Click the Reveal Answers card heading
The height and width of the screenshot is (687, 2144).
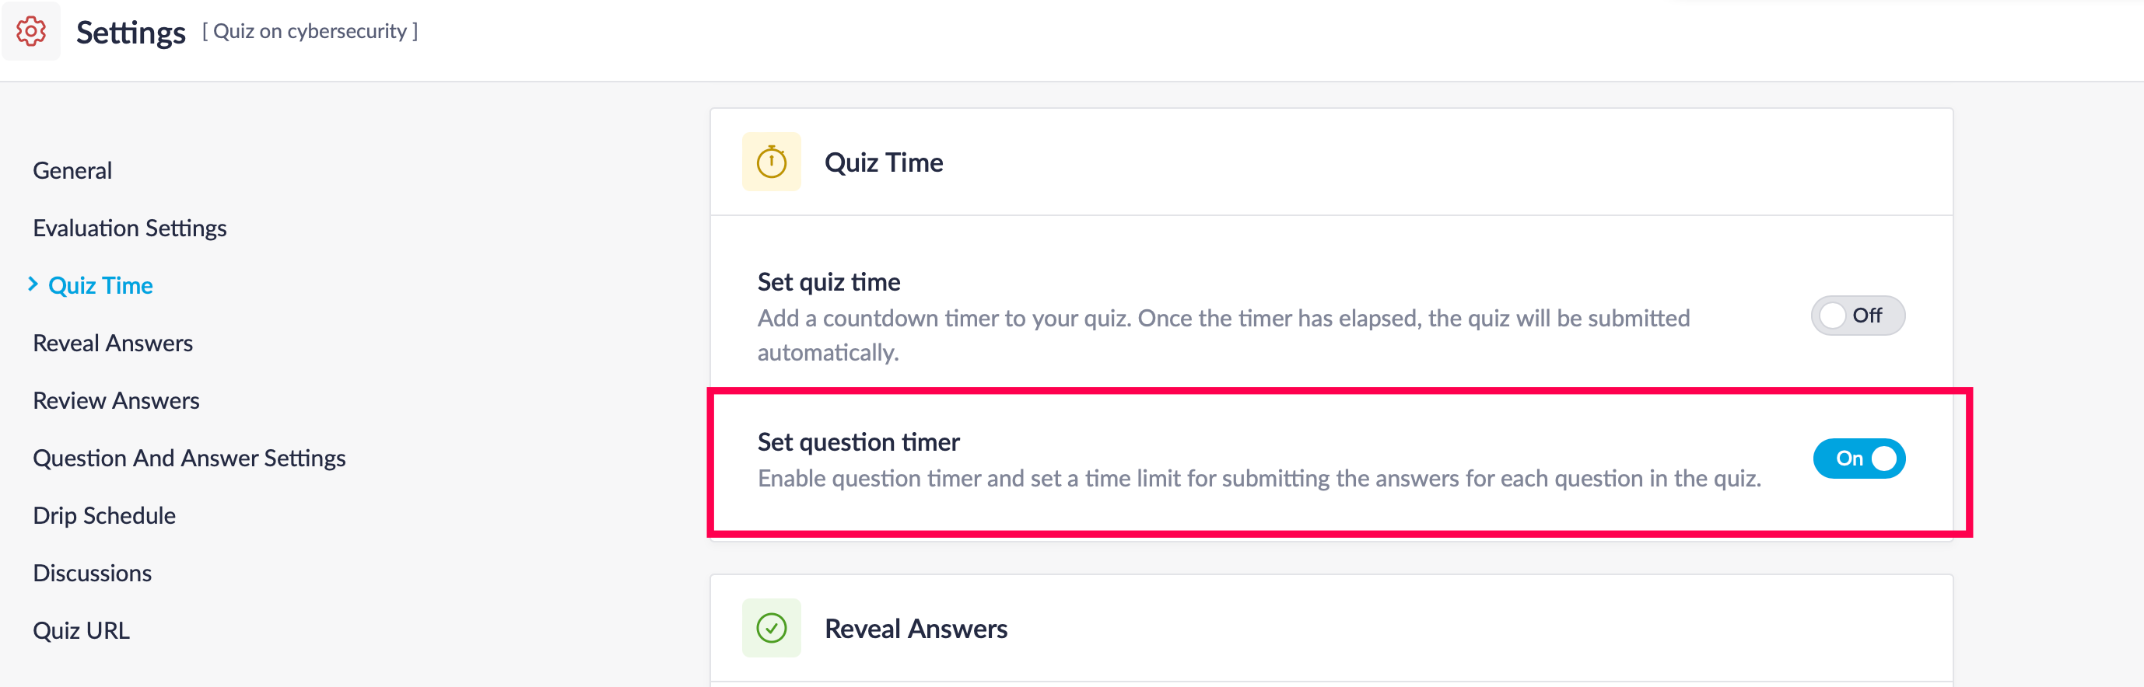(916, 628)
